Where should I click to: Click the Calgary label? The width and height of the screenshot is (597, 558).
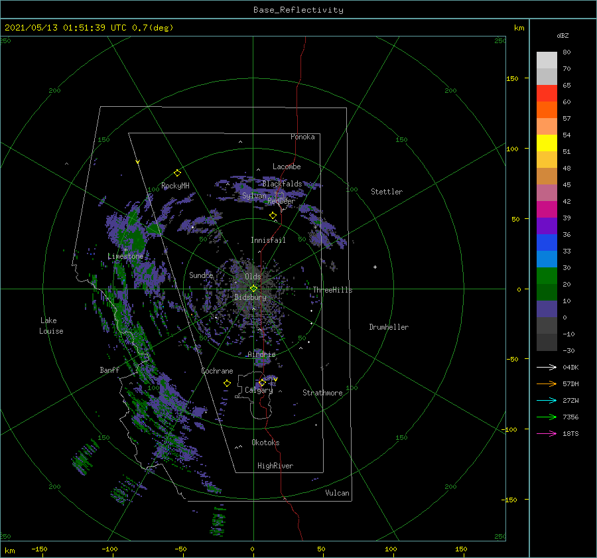click(259, 390)
